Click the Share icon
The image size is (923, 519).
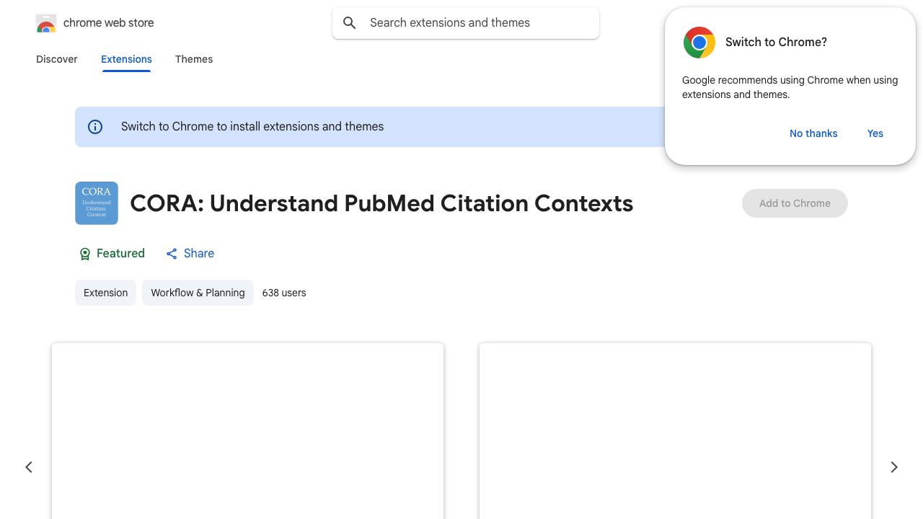click(172, 254)
